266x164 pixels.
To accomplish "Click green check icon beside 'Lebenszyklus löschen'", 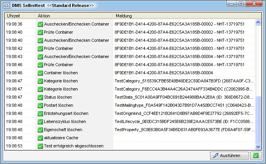I will (x=40, y=121).
